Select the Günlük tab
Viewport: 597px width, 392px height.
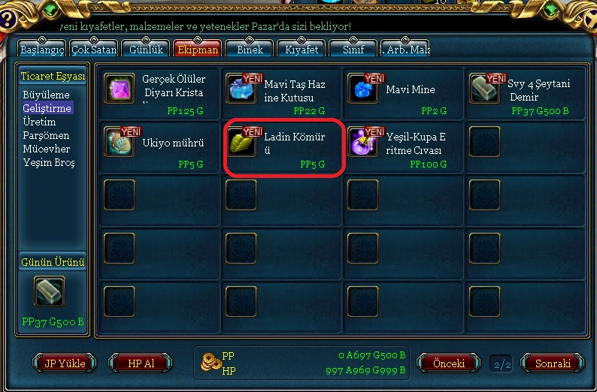(146, 49)
